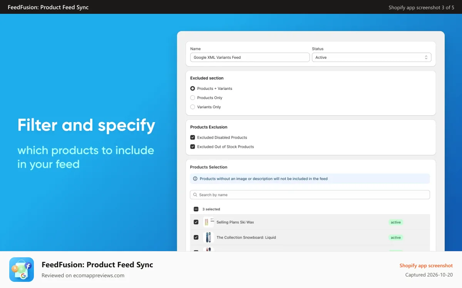
Task: Click the info icon in products notice
Action: click(195, 179)
